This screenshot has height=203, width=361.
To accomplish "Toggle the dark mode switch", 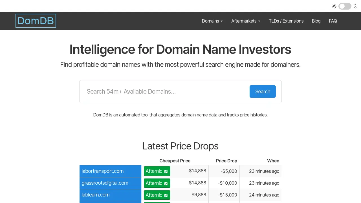I will click(345, 6).
